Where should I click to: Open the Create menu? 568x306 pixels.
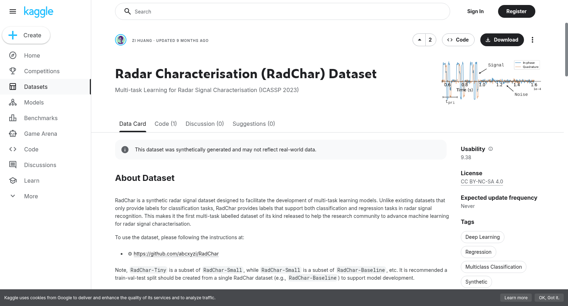click(26, 35)
